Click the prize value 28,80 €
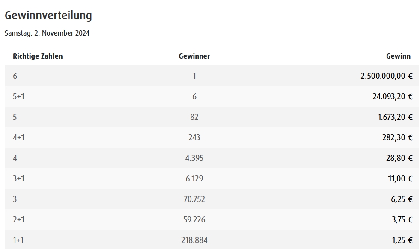420x249 pixels. pyautogui.click(x=399, y=158)
